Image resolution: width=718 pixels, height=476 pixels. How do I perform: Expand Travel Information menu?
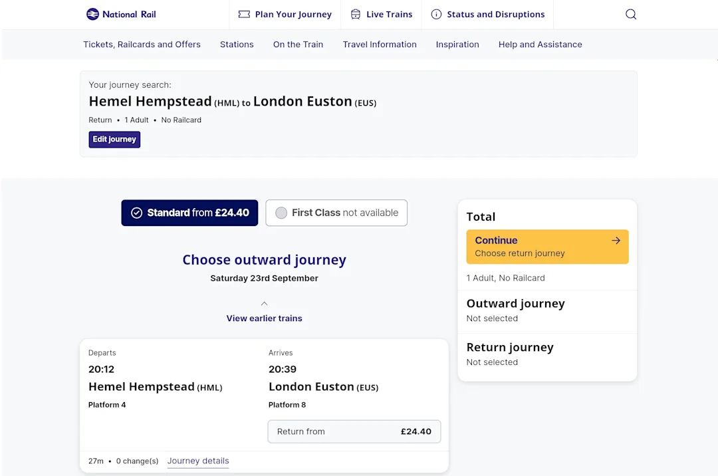click(x=380, y=45)
